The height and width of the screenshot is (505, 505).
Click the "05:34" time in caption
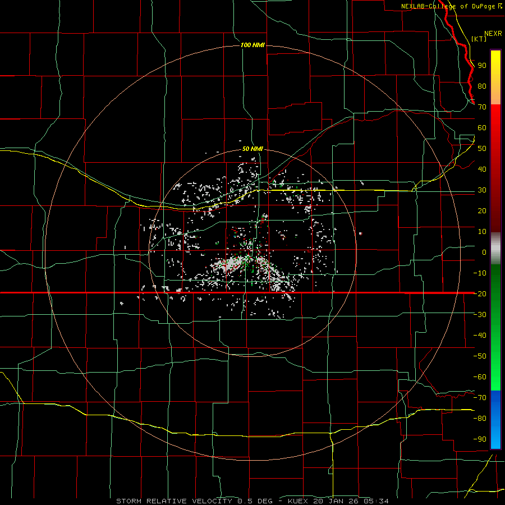click(376, 501)
